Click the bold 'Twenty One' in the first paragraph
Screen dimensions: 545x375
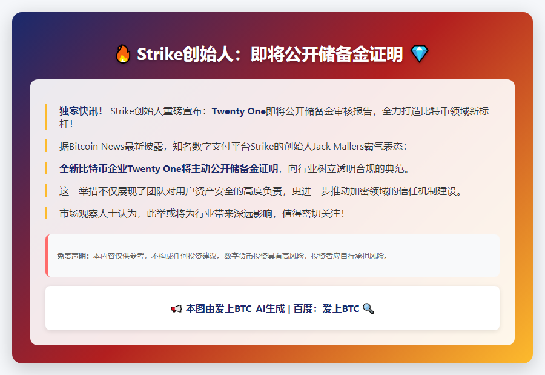coord(239,111)
